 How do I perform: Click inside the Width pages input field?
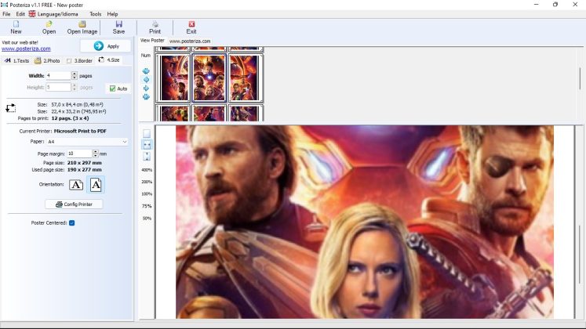coord(58,75)
